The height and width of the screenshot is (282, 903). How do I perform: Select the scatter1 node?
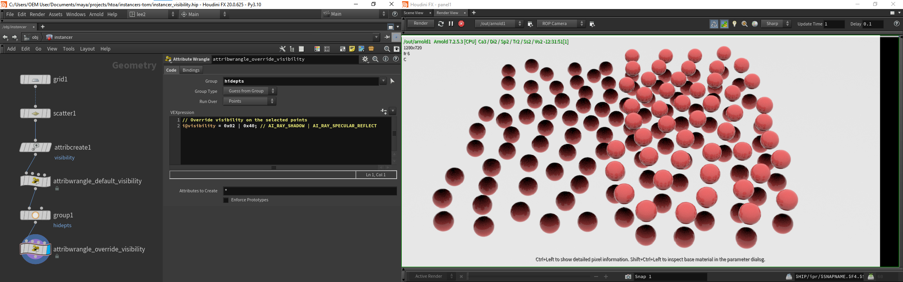[35, 114]
